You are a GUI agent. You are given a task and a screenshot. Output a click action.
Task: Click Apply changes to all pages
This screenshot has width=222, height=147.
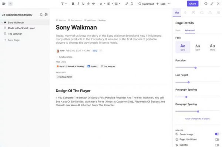point(197,118)
